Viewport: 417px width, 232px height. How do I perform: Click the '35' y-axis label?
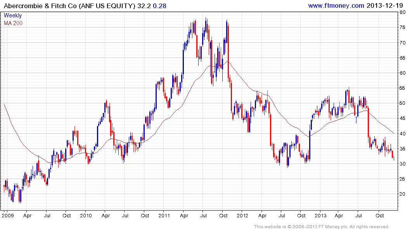pyautogui.click(x=402, y=149)
